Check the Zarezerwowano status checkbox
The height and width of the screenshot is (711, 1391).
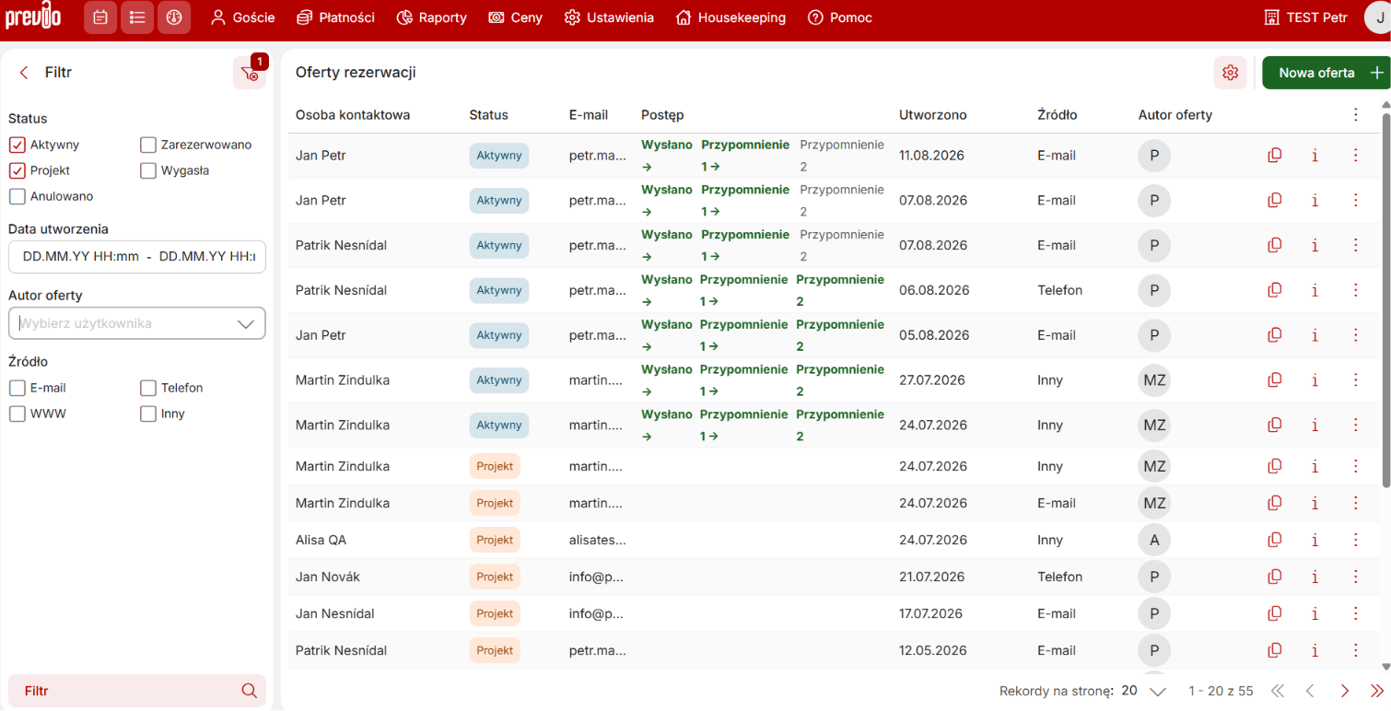[x=148, y=145]
